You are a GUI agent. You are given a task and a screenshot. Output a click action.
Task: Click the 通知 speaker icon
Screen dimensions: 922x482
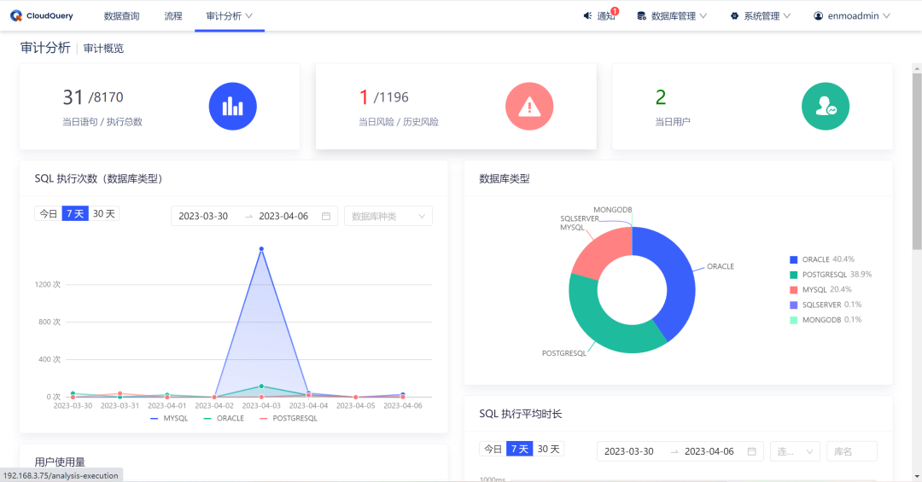(587, 16)
